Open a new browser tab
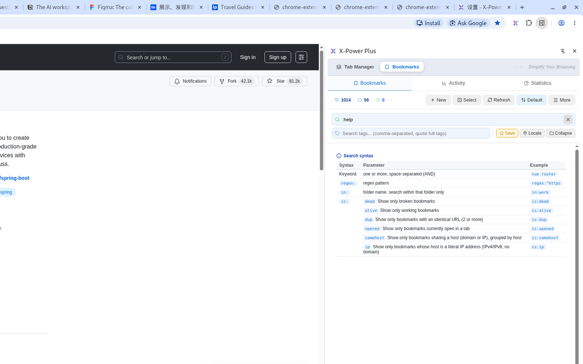583x364 pixels. (522, 7)
